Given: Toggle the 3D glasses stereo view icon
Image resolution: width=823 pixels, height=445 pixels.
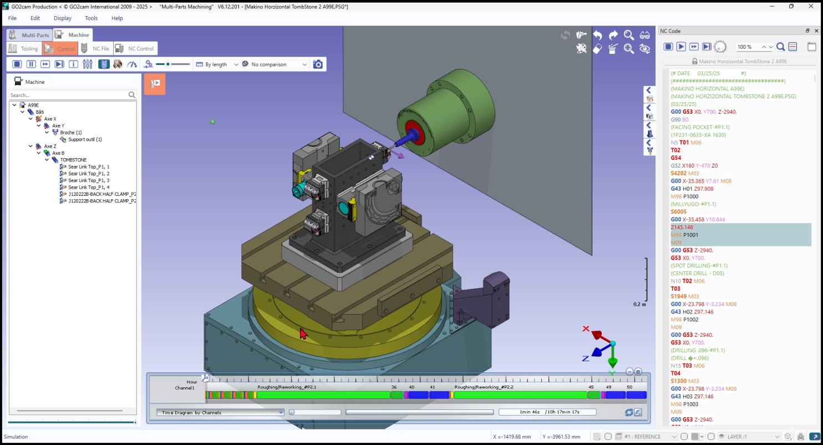Looking at the screenshot, I should [x=645, y=34].
